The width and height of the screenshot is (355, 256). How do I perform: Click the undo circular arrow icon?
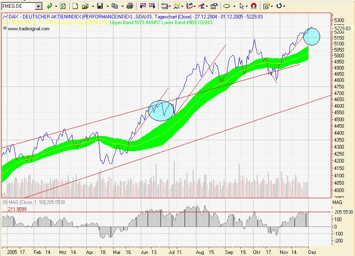279,6
